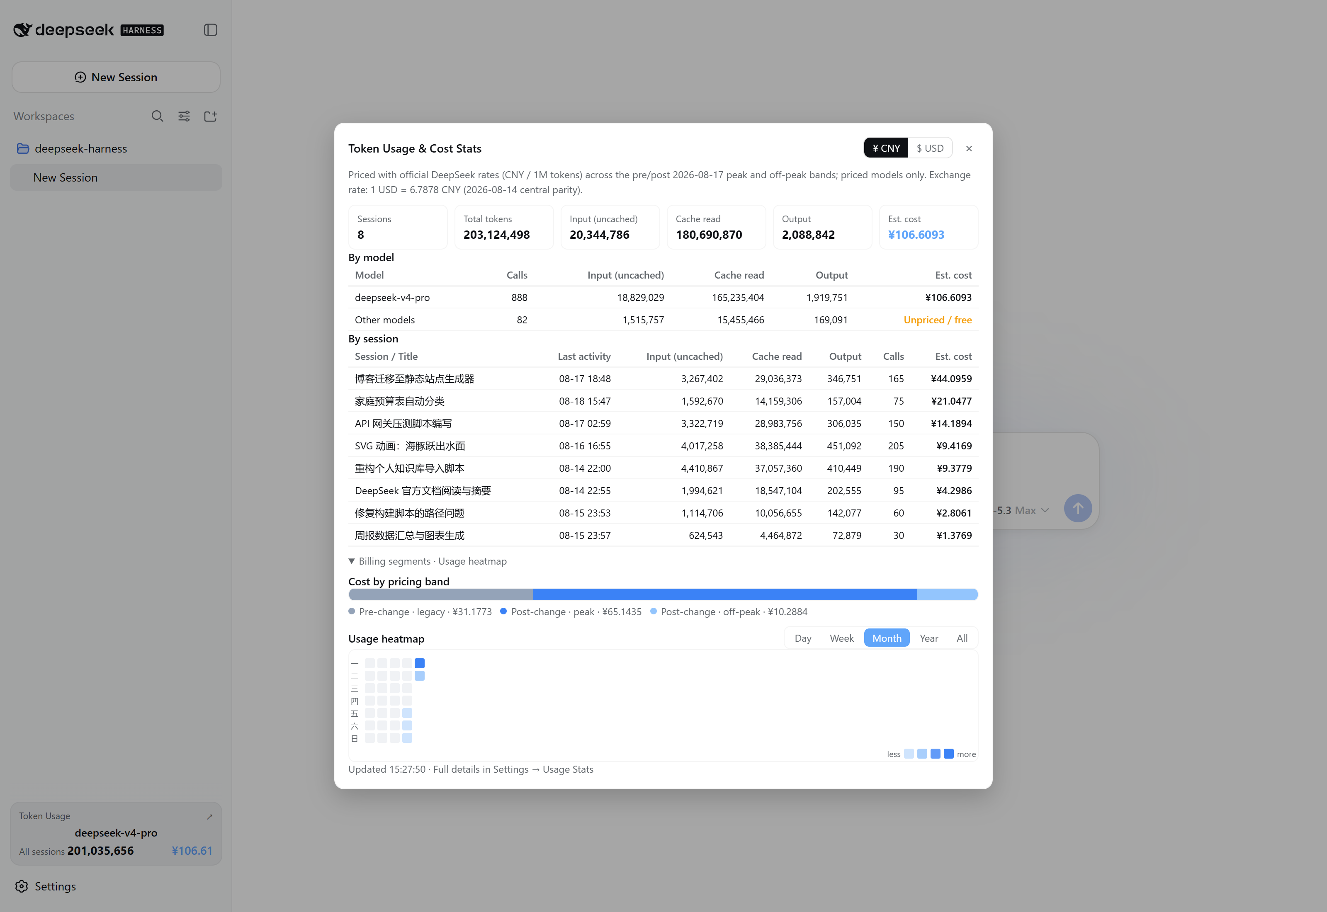
Task: Click the Post-change · peak legend label
Action: [576, 611]
